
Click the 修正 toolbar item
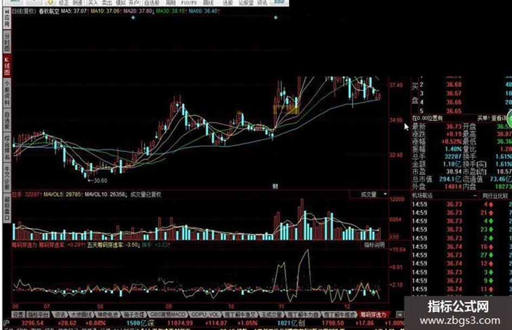pyautogui.click(x=64, y=3)
